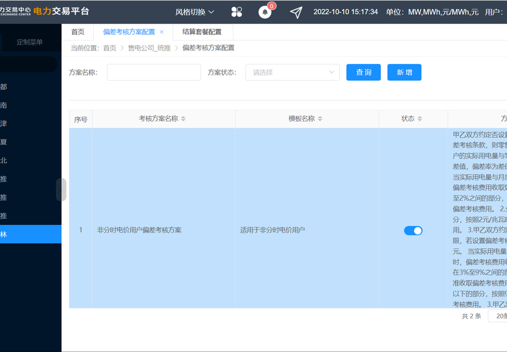Switch to the 结算套餐配置 tab

202,31
